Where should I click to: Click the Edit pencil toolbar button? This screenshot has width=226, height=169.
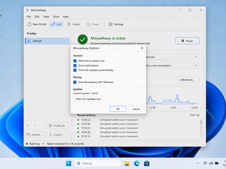[x=57, y=24]
